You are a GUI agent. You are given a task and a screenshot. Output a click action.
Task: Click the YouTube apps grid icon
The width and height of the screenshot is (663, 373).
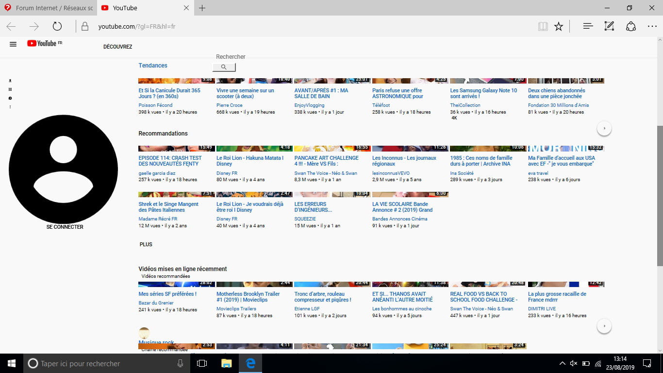(10, 89)
